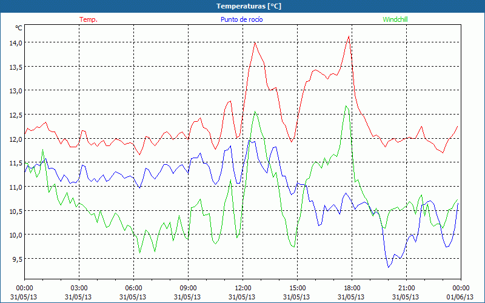The width and height of the screenshot is (485, 303).
Task: Click the '31/05/13' date under 03:00
Action: coord(78,297)
